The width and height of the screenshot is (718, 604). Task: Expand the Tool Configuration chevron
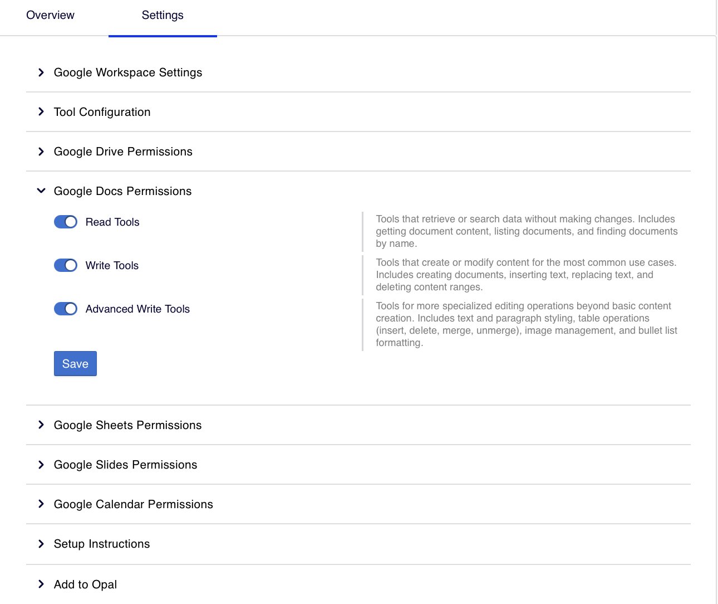(41, 112)
